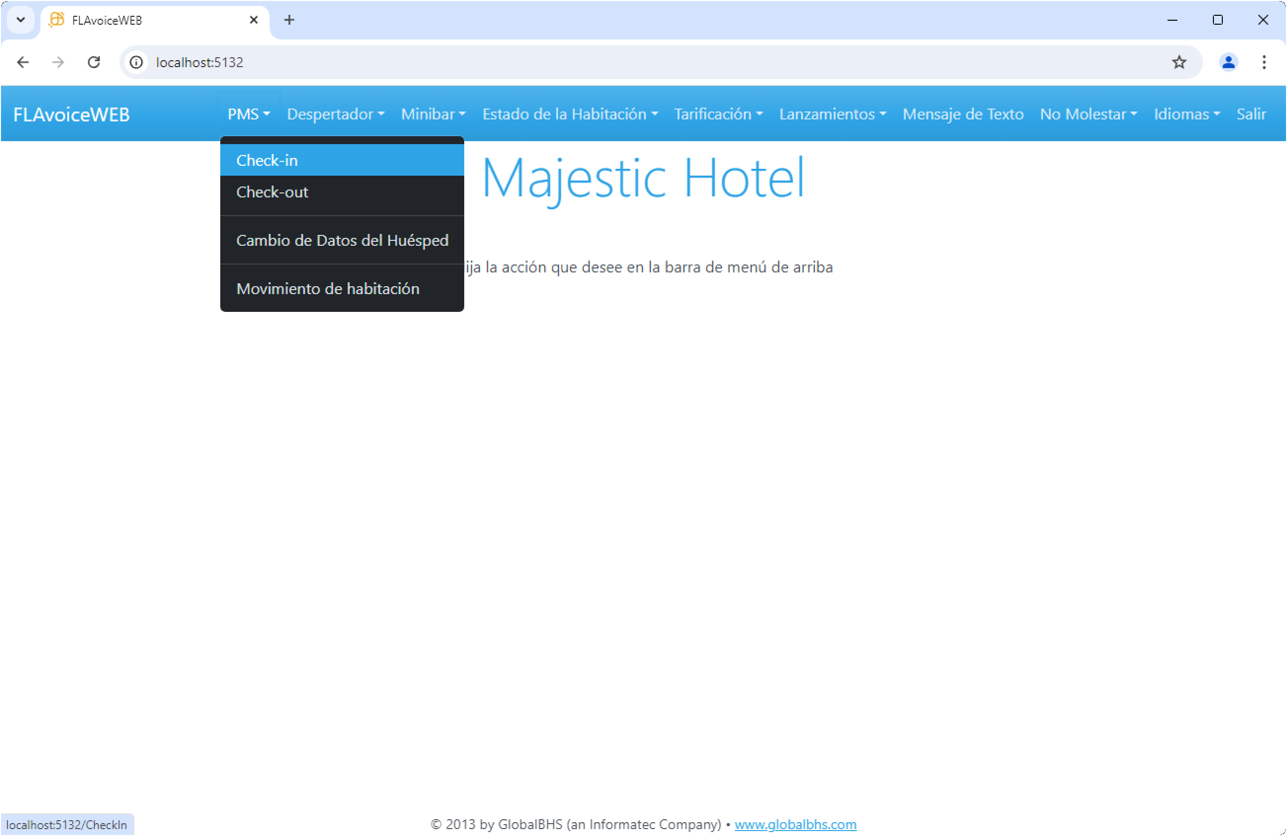Click the browser back arrow icon
Screen dimensions: 1287x836
click(x=23, y=62)
